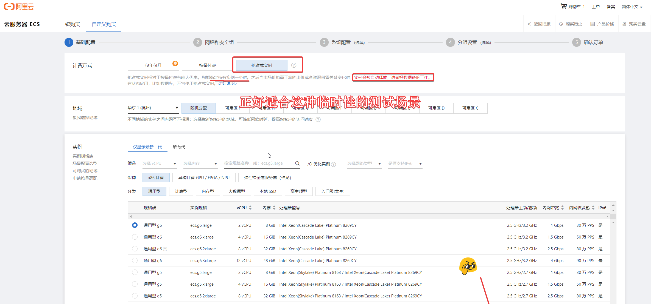Click the left scroll arrow of table
The height and width of the screenshot is (304, 651).
[131, 216]
